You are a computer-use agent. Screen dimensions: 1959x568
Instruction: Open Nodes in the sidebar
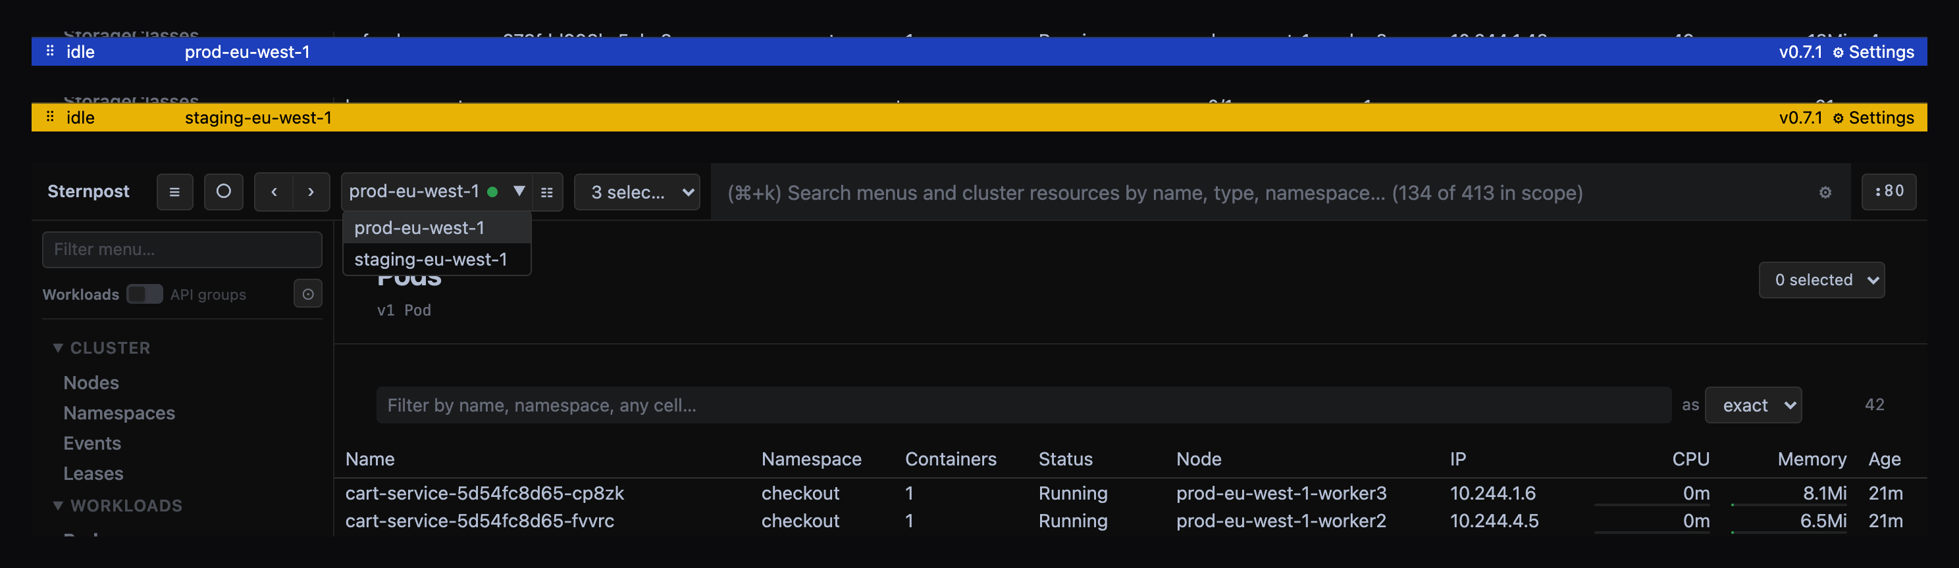pos(91,383)
